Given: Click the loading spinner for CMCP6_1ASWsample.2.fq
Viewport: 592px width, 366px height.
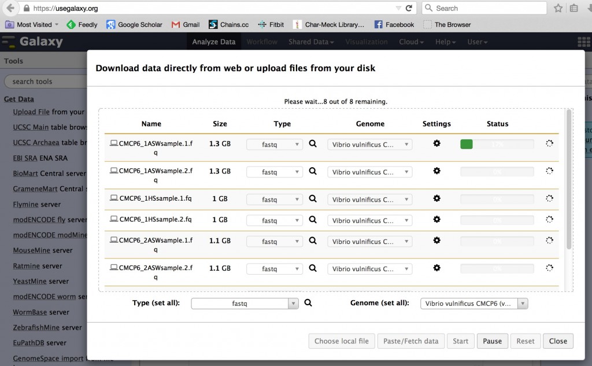Looking at the screenshot, I should point(549,171).
